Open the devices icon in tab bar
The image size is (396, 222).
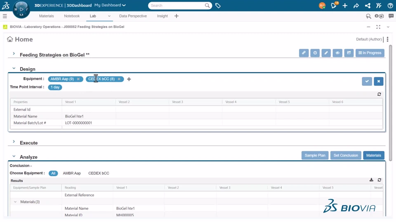pyautogui.click(x=379, y=16)
